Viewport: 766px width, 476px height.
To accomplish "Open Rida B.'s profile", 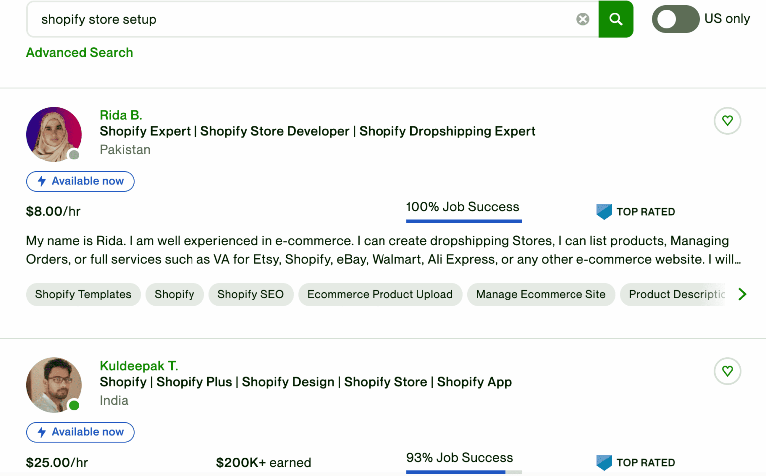I will [x=121, y=115].
